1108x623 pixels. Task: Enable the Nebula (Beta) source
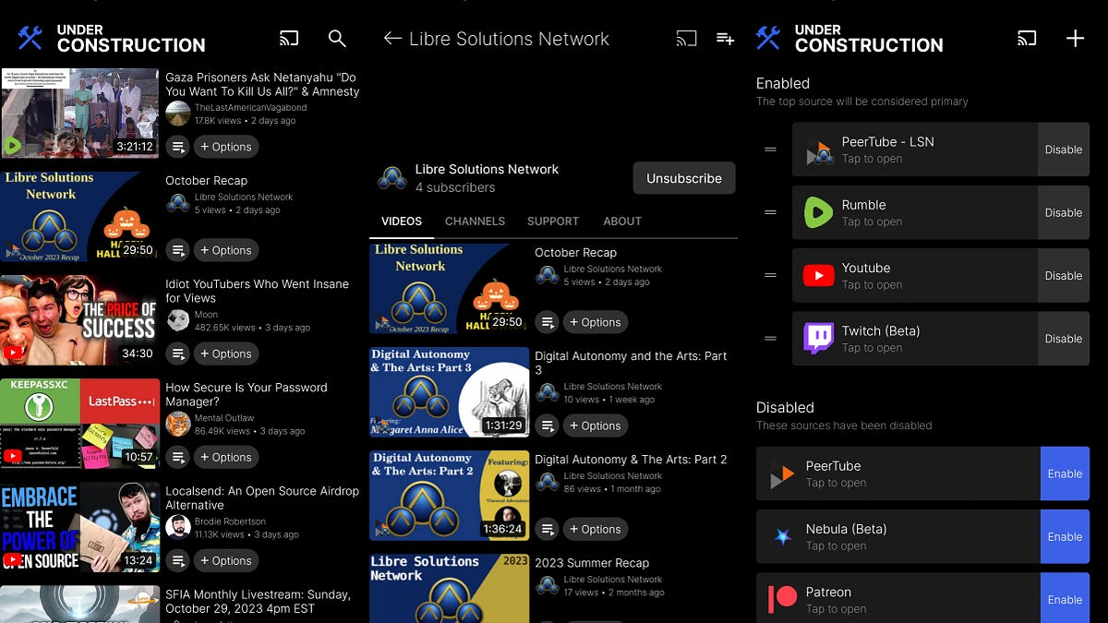(1065, 536)
